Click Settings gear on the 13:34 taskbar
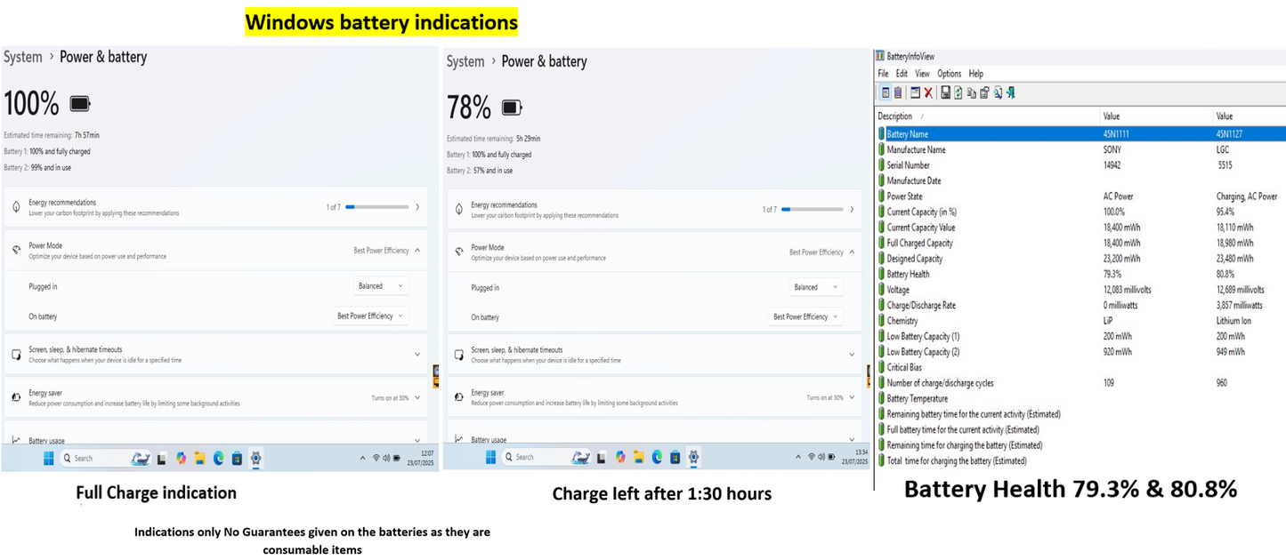Viewport: 1286px width, 560px height. pos(693,457)
